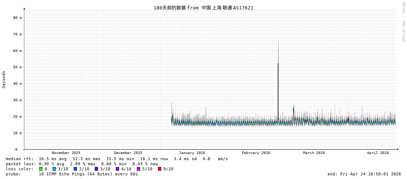Click the January 2026 axis label
Image resolution: width=407 pixels, height=179 pixels.
pos(192,153)
